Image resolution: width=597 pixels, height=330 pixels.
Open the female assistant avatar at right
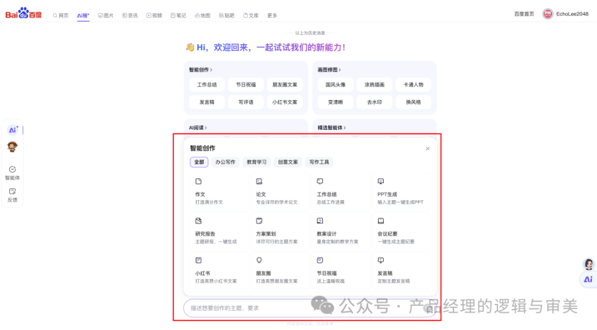589,264
